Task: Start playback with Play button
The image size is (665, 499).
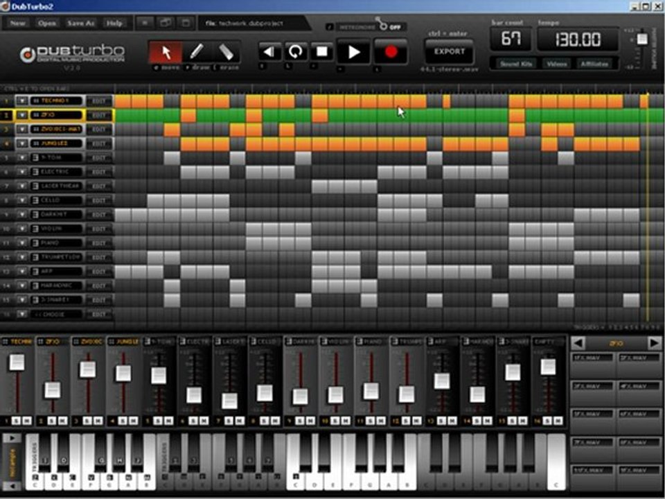Action: [x=353, y=52]
